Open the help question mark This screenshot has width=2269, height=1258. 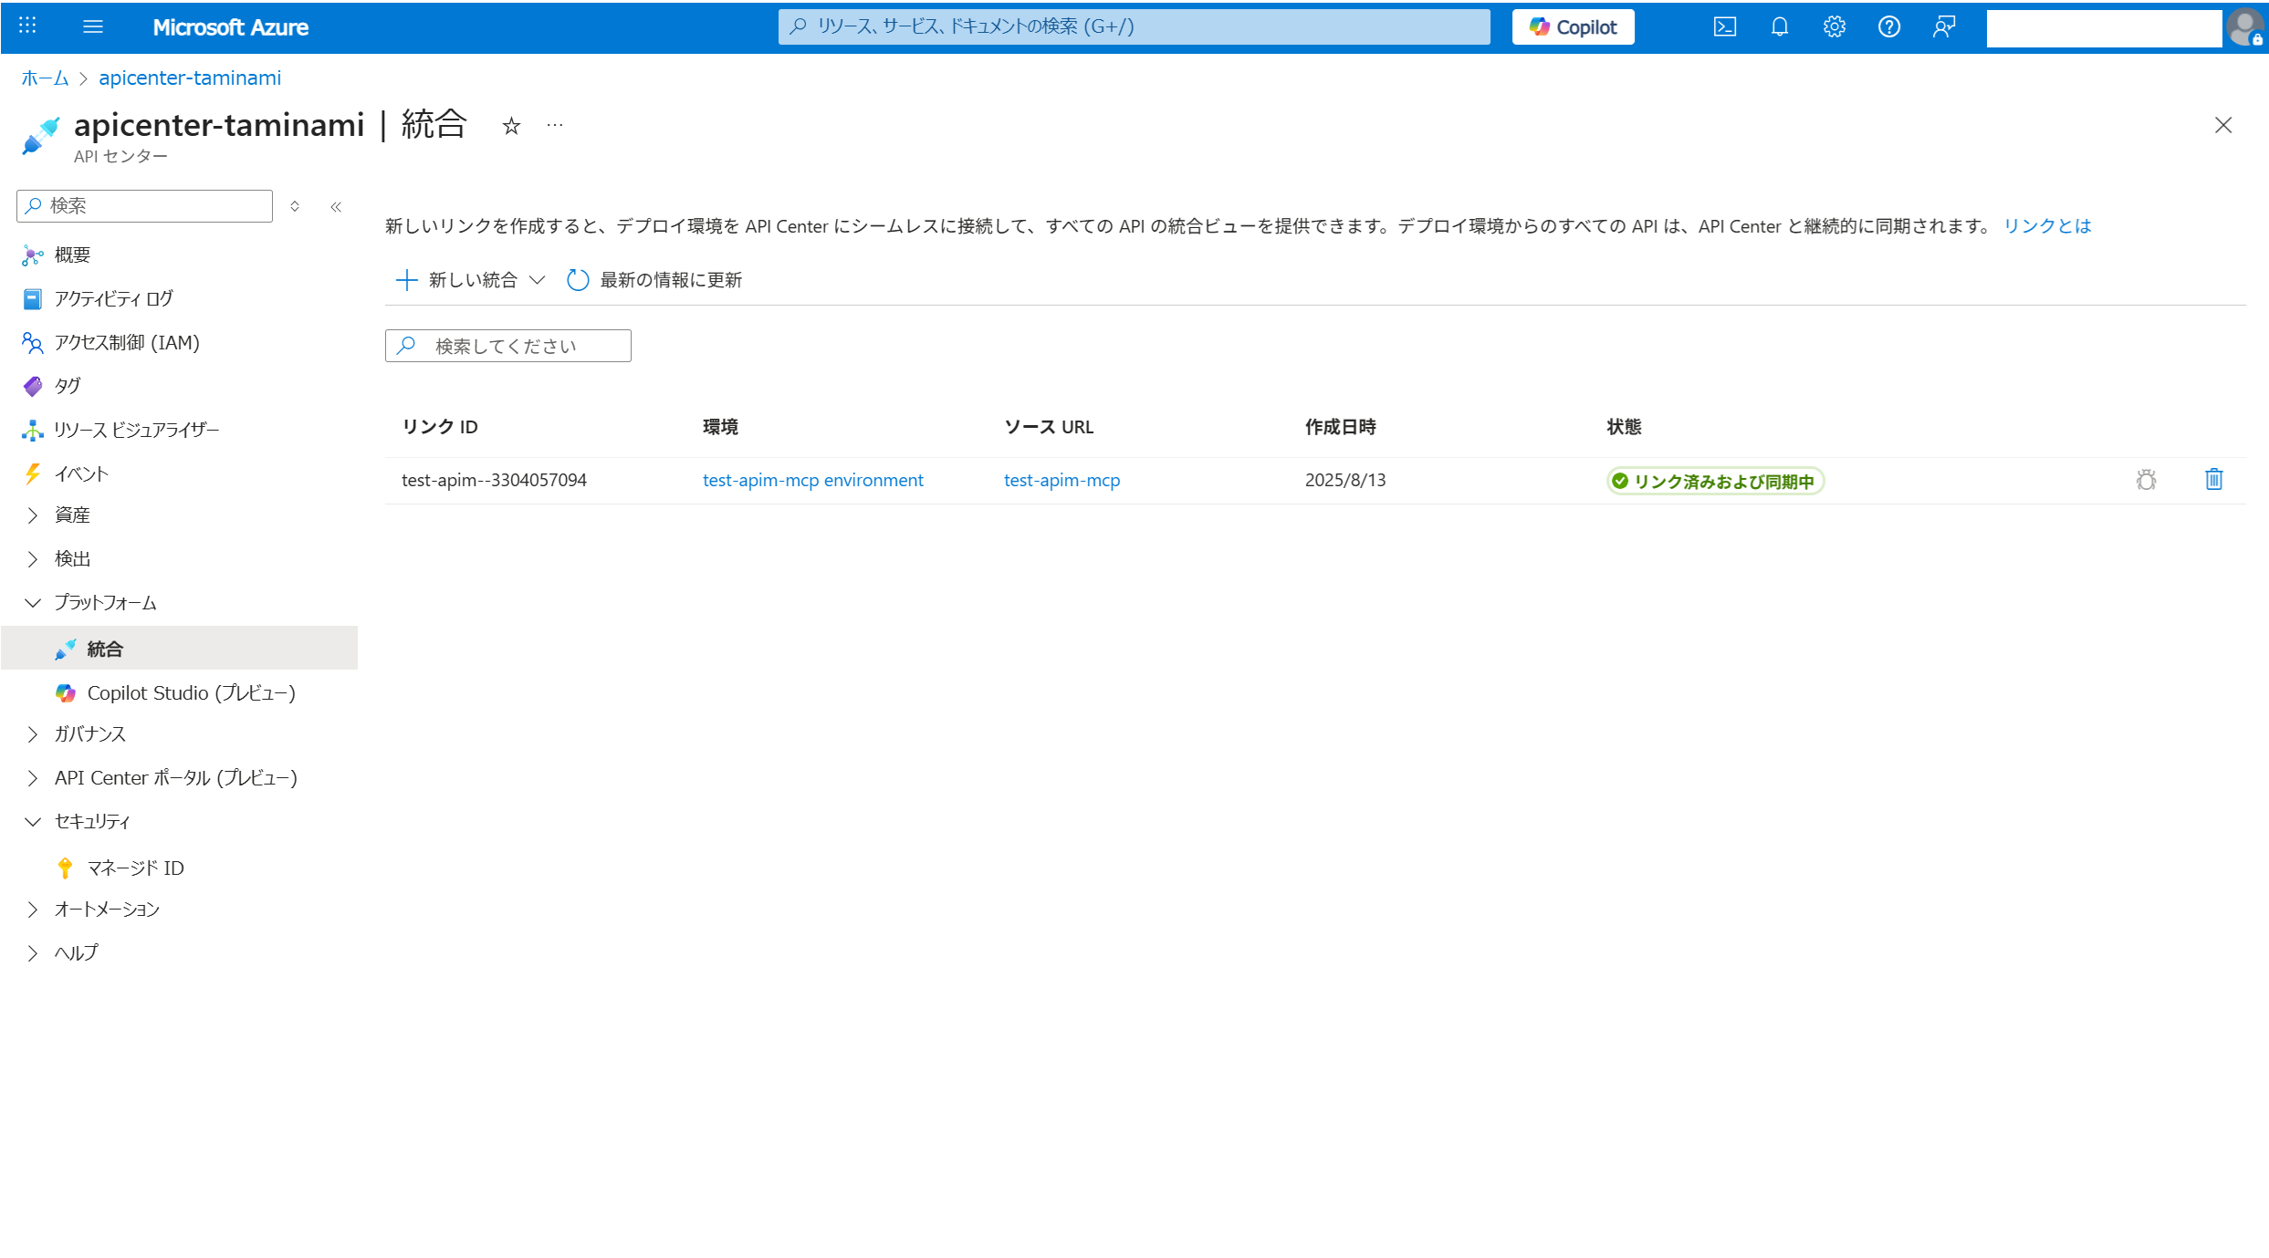point(1888,26)
